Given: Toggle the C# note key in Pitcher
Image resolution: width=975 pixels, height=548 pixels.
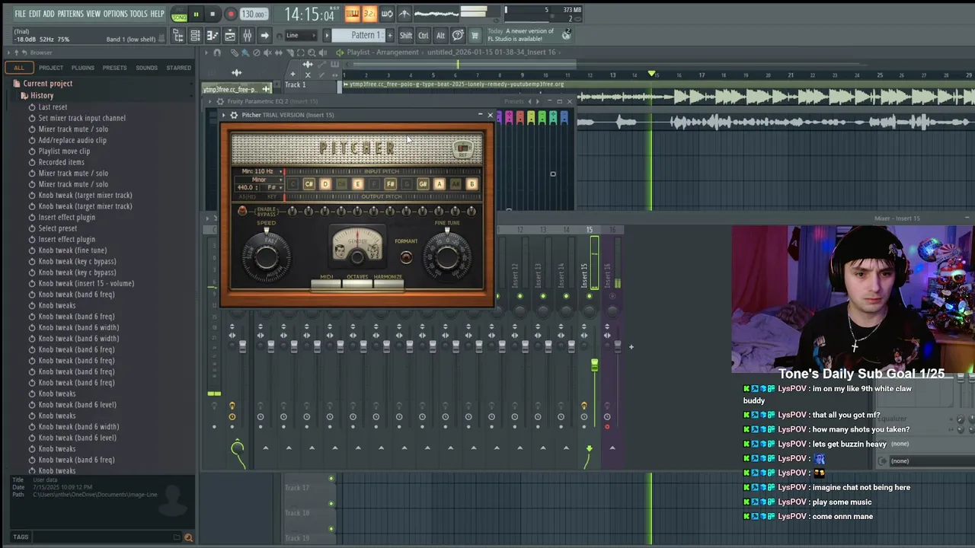Looking at the screenshot, I should [309, 184].
